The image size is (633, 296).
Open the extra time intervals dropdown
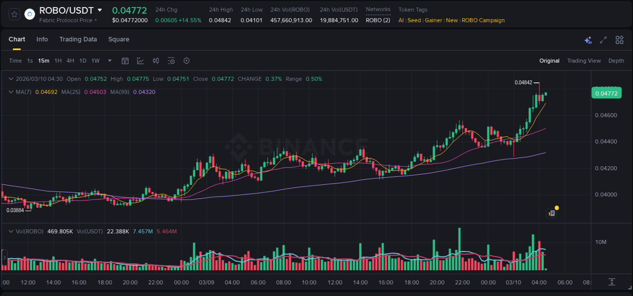coord(109,61)
